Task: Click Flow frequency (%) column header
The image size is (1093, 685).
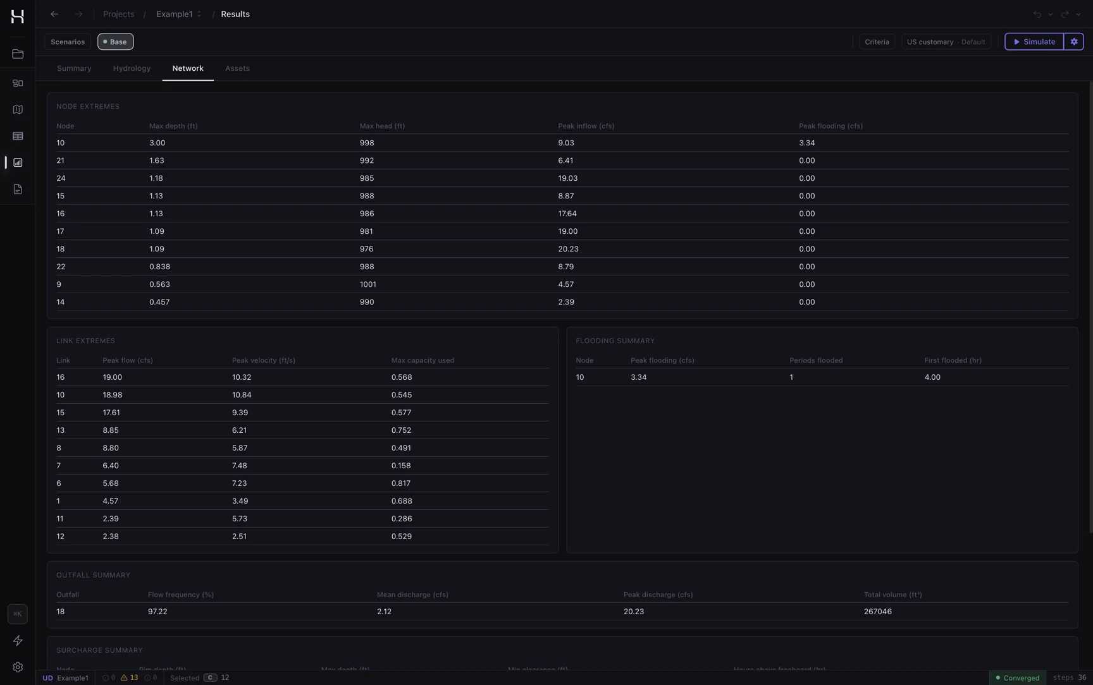Action: [x=181, y=595]
